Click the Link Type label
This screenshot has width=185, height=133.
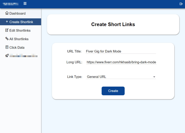click(75, 77)
